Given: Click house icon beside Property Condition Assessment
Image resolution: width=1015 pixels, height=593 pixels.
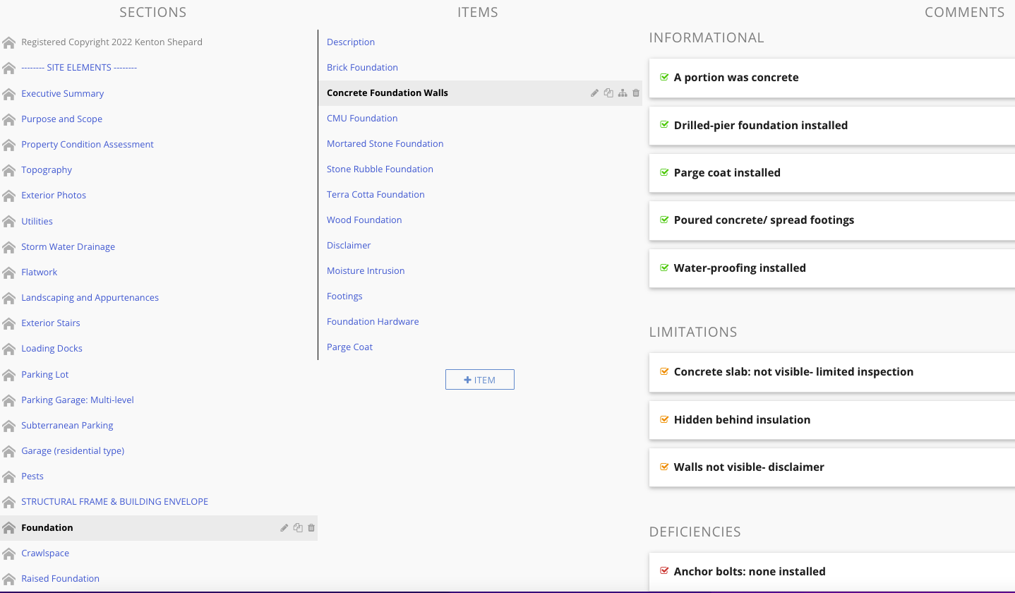Looking at the screenshot, I should pyautogui.click(x=8, y=145).
